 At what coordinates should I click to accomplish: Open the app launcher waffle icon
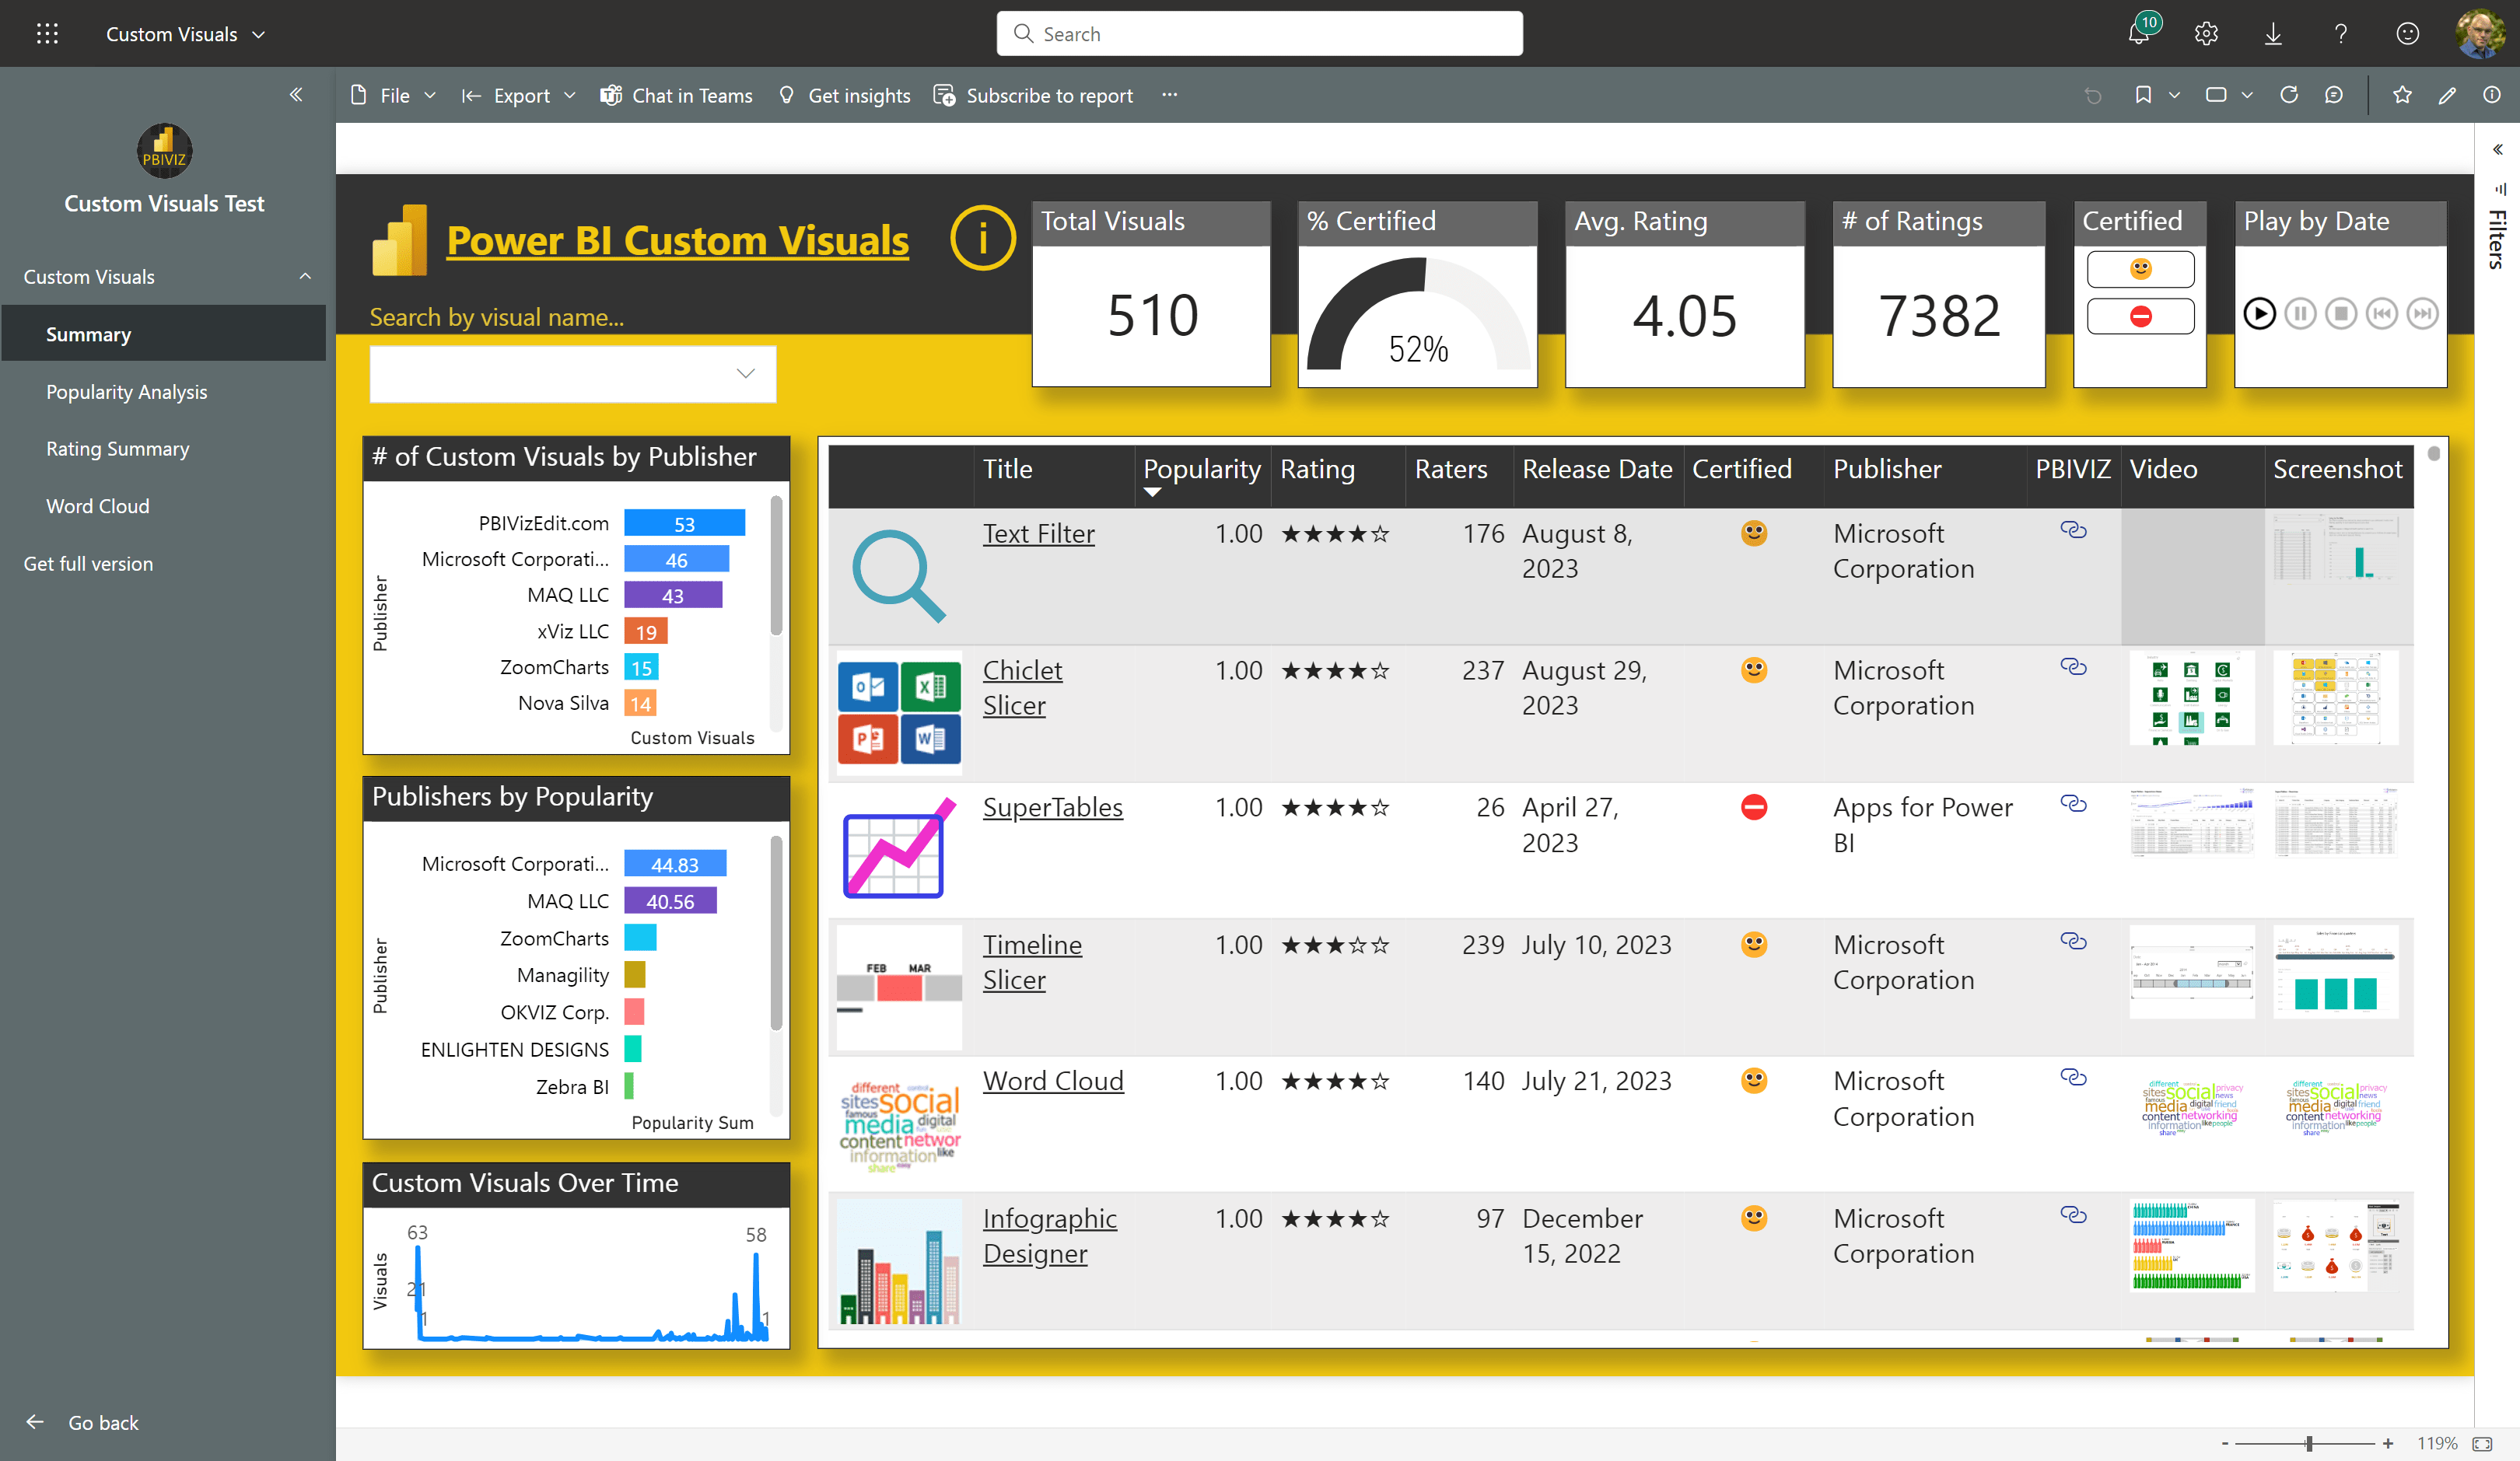tap(47, 34)
